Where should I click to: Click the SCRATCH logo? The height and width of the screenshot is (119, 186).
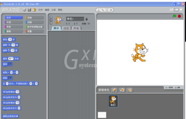point(11,10)
